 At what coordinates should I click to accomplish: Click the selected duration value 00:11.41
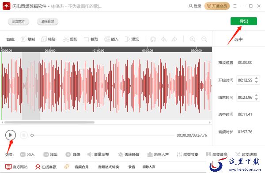tap(245, 115)
